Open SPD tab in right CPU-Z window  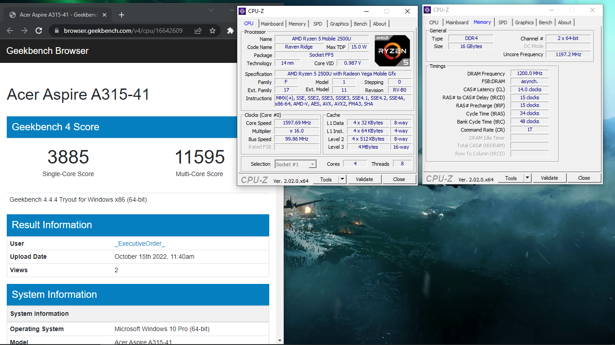tap(503, 22)
